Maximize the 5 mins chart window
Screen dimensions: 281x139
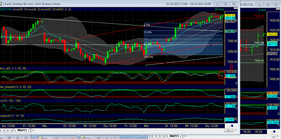[x=268, y=5]
